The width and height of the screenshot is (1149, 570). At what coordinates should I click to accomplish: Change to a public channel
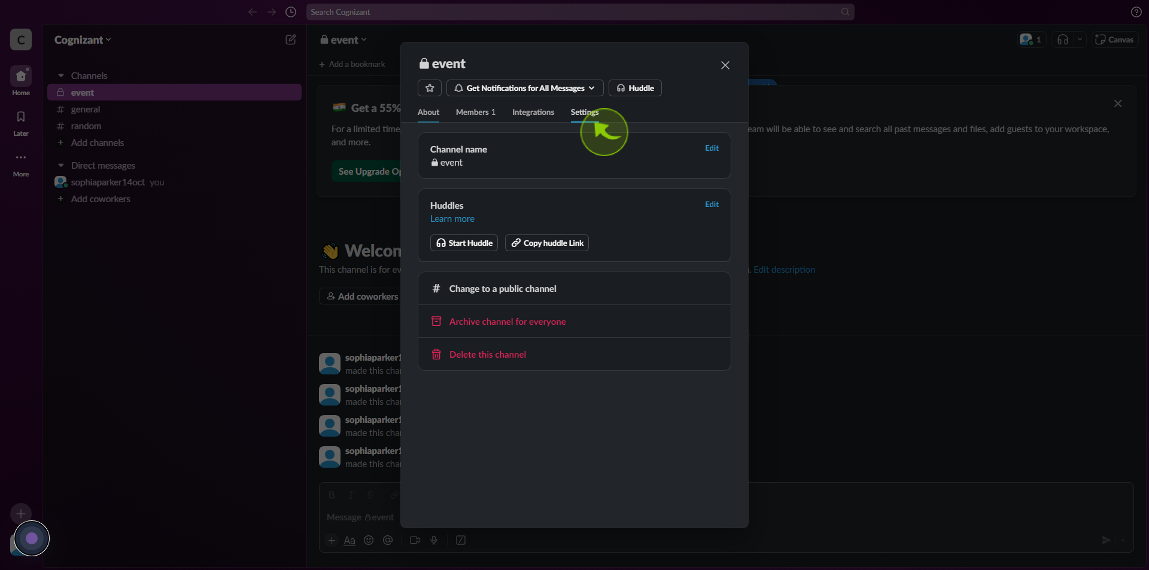[x=574, y=289]
